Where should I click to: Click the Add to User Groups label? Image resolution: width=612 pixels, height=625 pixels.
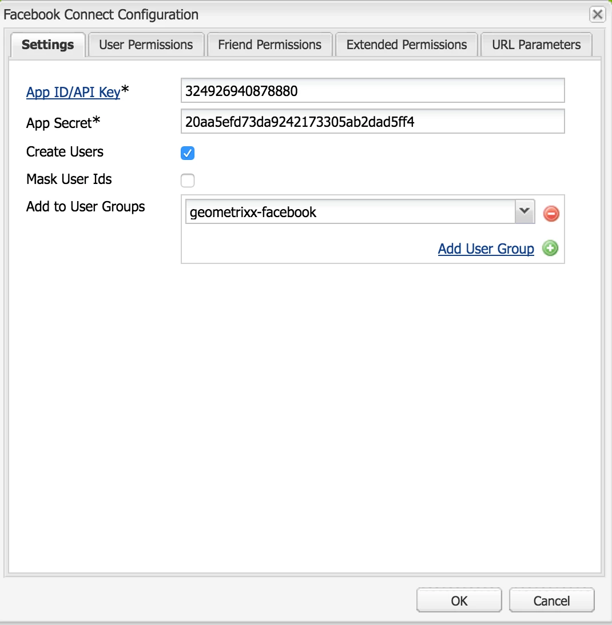(x=85, y=206)
